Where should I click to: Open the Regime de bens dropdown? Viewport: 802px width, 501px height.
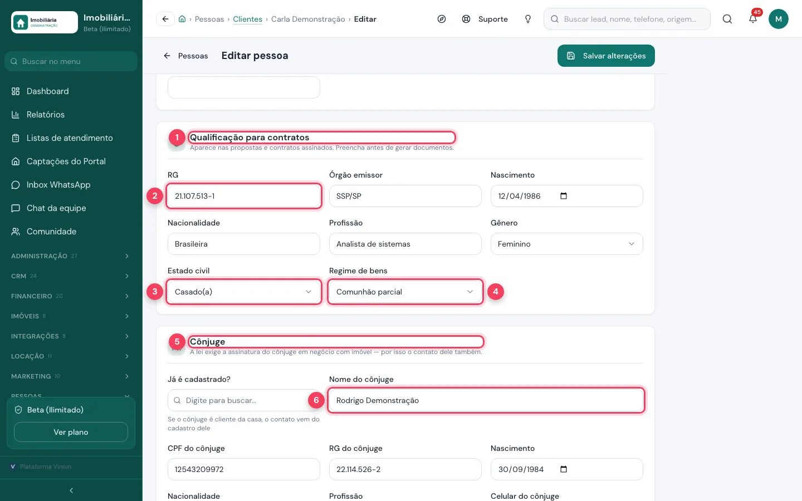click(x=405, y=292)
